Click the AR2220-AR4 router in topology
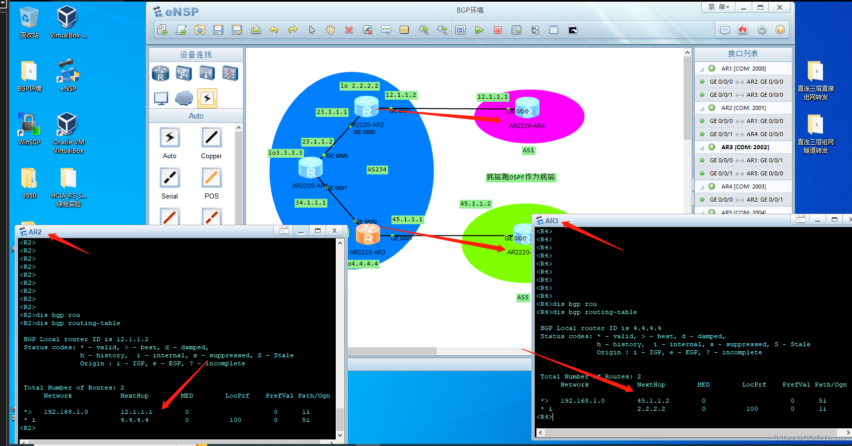 click(x=527, y=107)
